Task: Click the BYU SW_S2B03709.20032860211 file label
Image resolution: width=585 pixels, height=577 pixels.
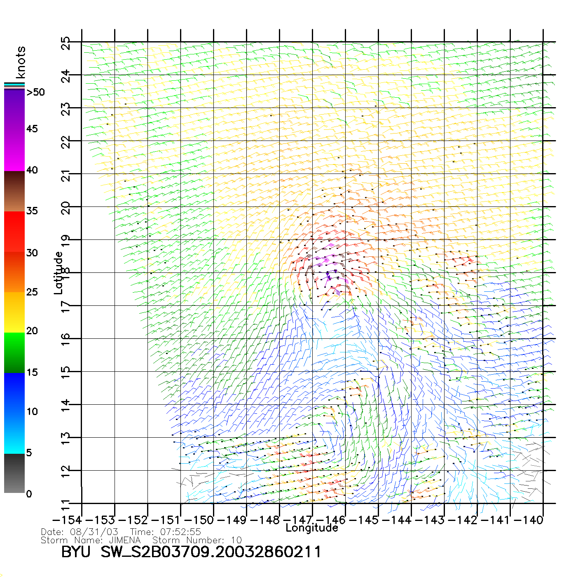Action: [191, 552]
